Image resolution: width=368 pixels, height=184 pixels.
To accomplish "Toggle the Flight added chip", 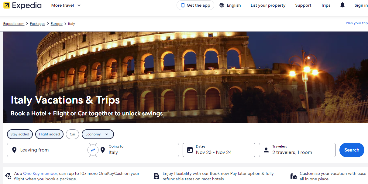I will 49,134.
